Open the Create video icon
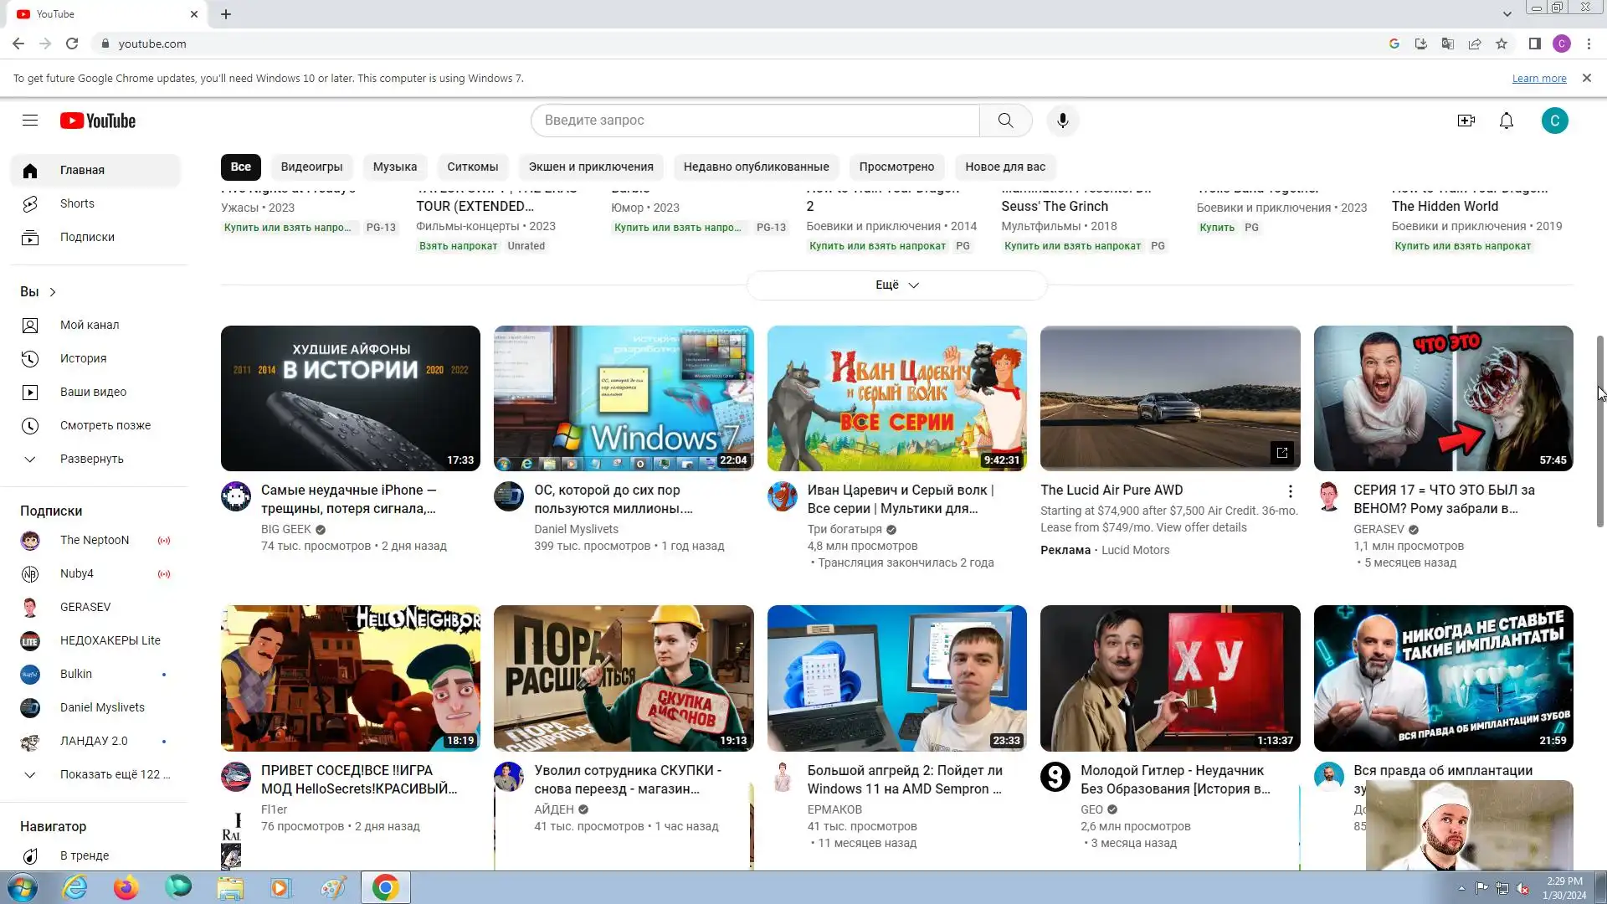Screen dimensions: 1607x904 pos(1466,121)
